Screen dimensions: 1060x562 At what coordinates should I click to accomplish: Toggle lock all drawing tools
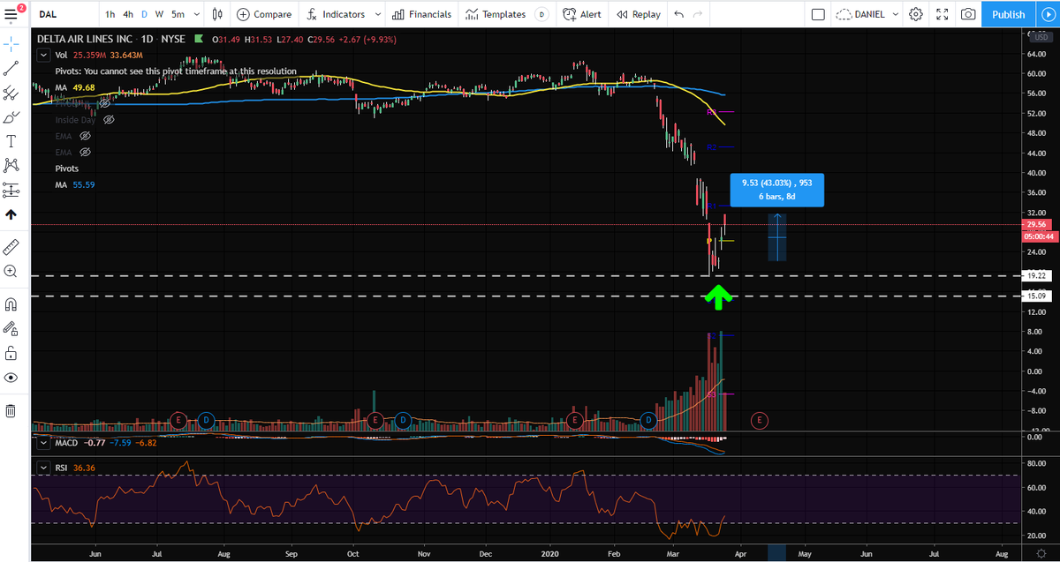[11, 354]
